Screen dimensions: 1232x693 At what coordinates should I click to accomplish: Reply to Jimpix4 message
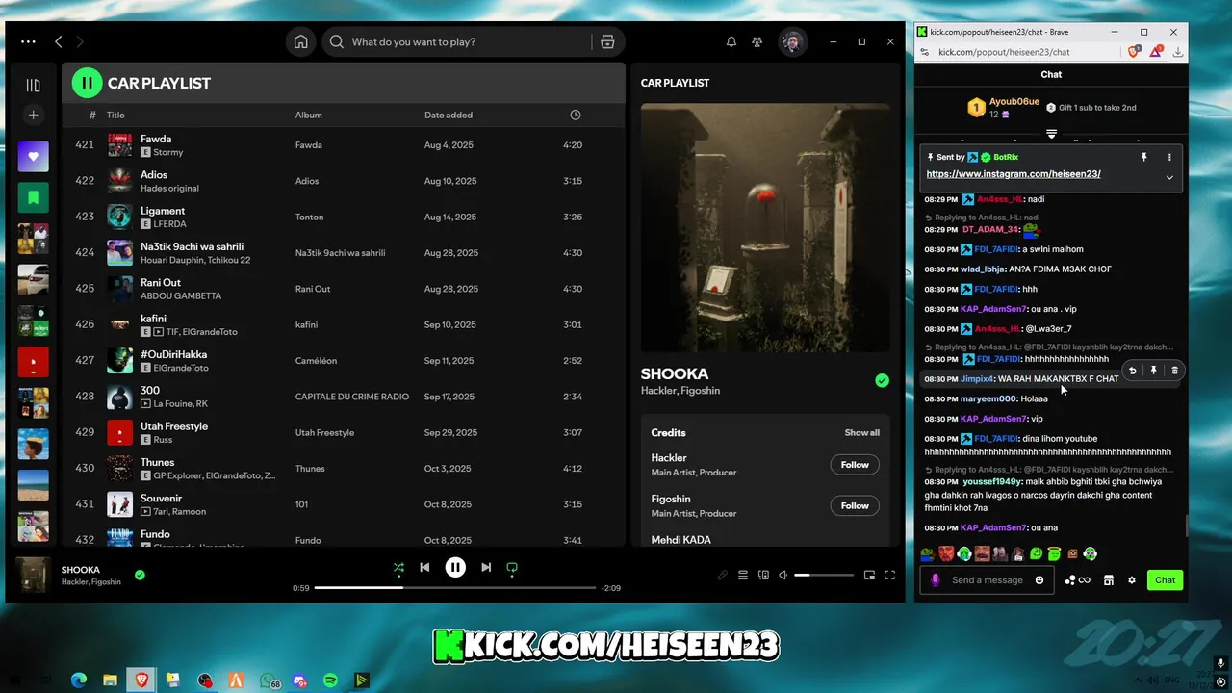1133,371
